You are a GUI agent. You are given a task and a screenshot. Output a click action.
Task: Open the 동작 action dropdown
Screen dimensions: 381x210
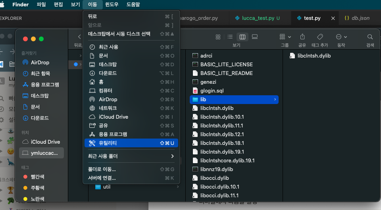341,37
